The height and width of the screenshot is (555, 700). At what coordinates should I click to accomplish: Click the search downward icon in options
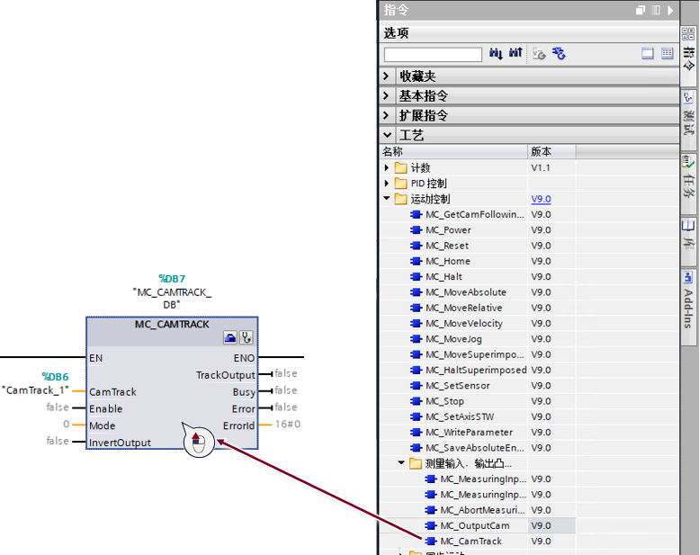496,54
